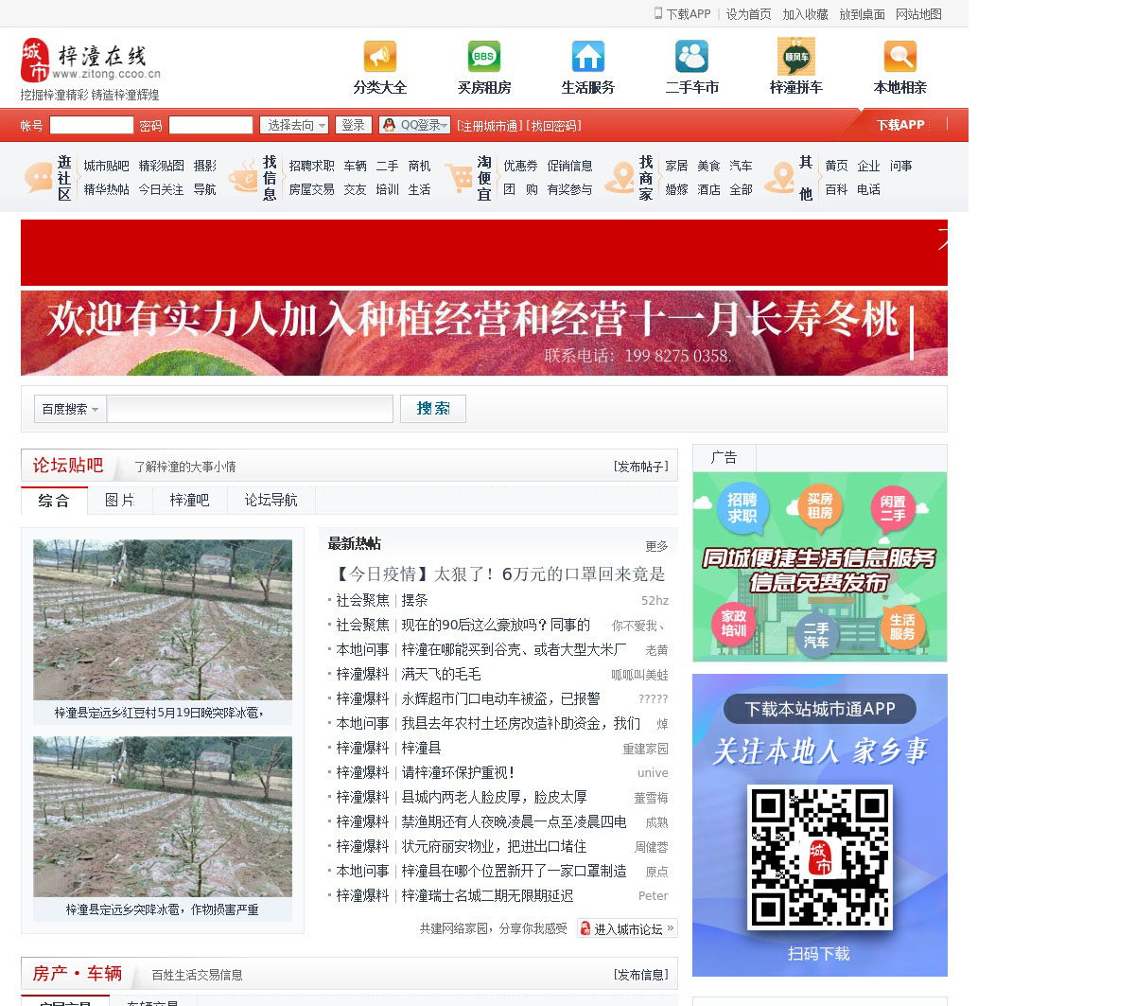The width and height of the screenshot is (1135, 1006).
Task: Open the 买房租房 BBS icon
Action: tap(483, 57)
